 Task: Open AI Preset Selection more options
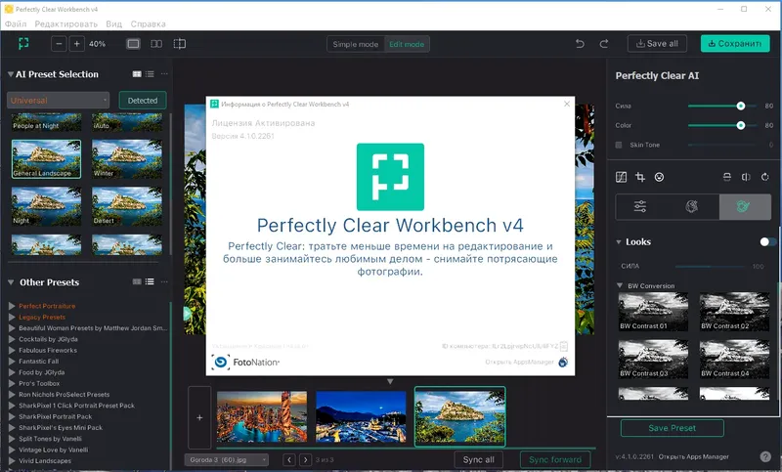click(x=164, y=73)
